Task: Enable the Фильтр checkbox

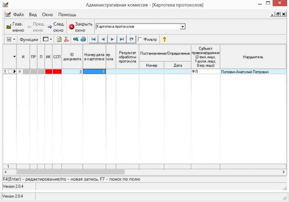Action: pyautogui.click(x=140, y=39)
